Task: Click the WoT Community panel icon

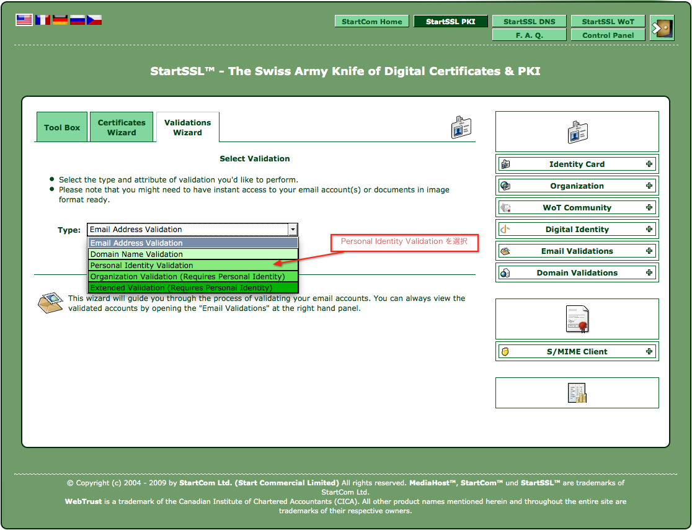Action: [505, 207]
